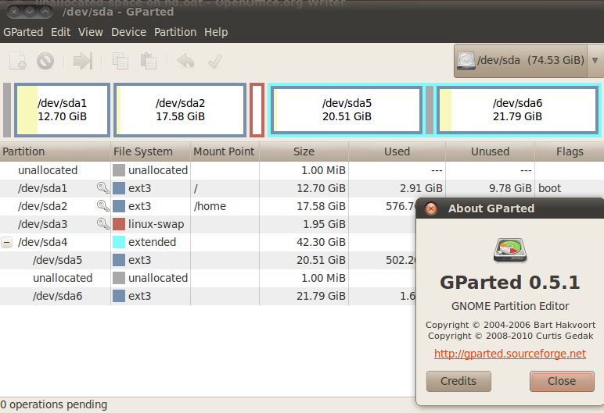
Task: Collapse the /dev/sda4 extended partition tree
Action: point(6,242)
